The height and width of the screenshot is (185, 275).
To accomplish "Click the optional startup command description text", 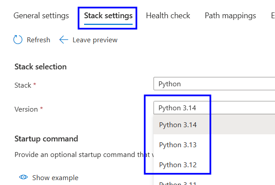I will point(84,155).
